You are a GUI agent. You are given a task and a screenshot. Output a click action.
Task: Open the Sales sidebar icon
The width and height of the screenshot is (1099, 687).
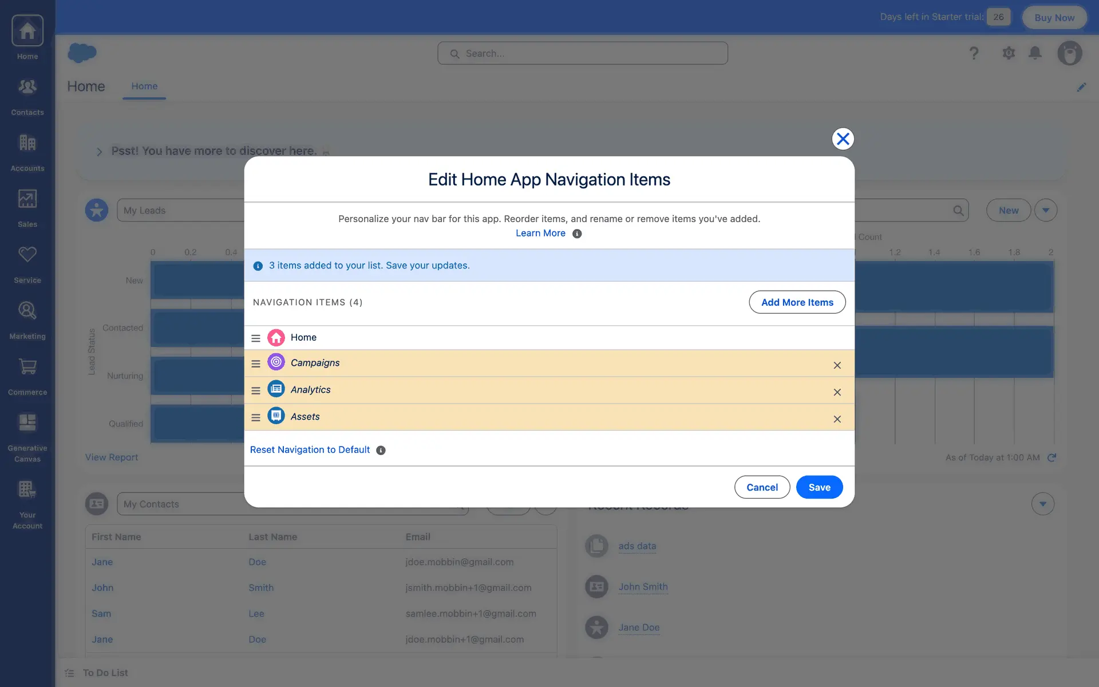pos(27,207)
